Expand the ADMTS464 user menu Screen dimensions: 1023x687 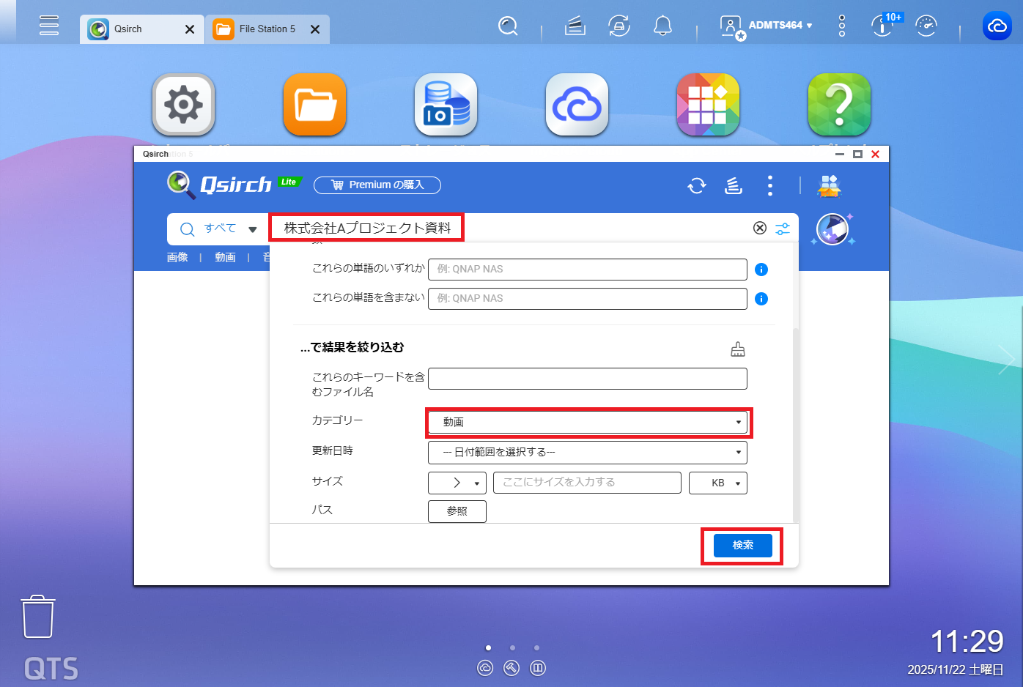pyautogui.click(x=767, y=26)
